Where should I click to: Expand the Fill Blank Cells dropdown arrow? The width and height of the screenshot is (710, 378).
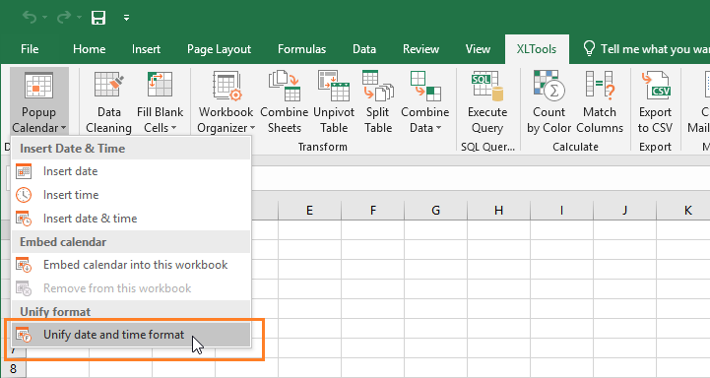click(x=174, y=129)
